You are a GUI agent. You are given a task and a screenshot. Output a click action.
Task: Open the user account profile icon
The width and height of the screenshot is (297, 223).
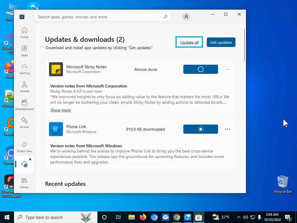[186, 17]
